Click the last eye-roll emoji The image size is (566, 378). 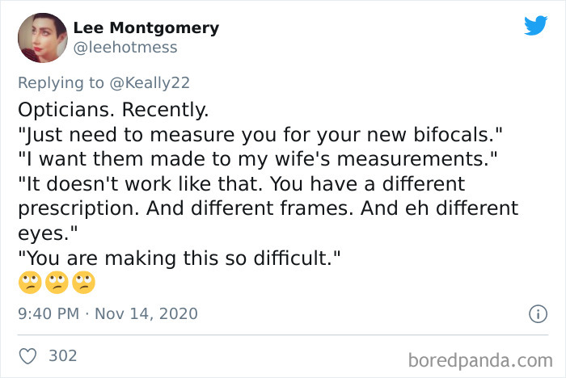click(83, 282)
